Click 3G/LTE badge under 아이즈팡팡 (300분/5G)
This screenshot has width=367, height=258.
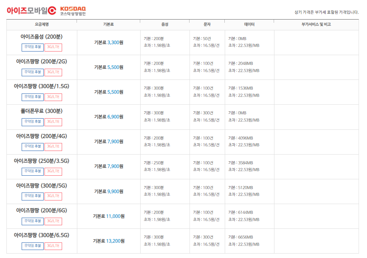pyautogui.click(x=53, y=196)
